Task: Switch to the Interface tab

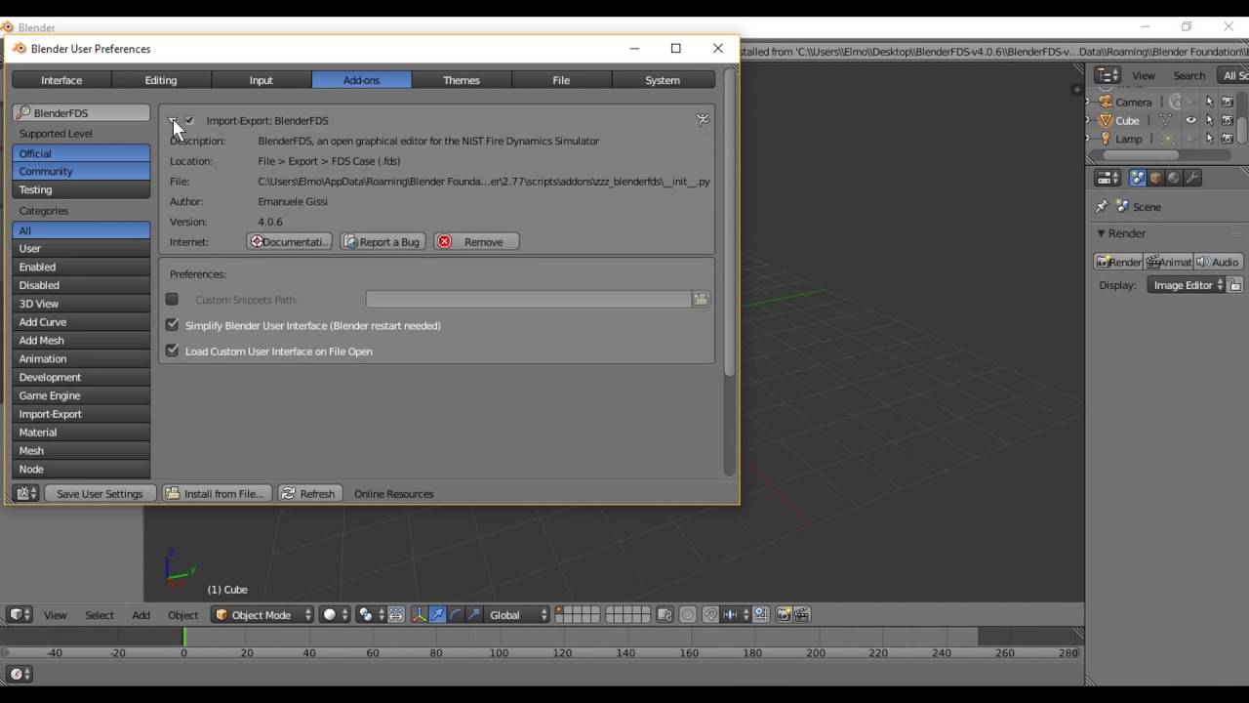Action: click(x=61, y=80)
